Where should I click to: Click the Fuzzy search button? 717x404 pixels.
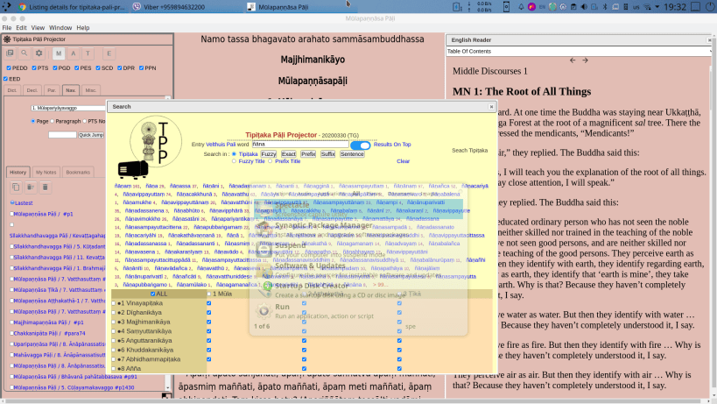(269, 154)
